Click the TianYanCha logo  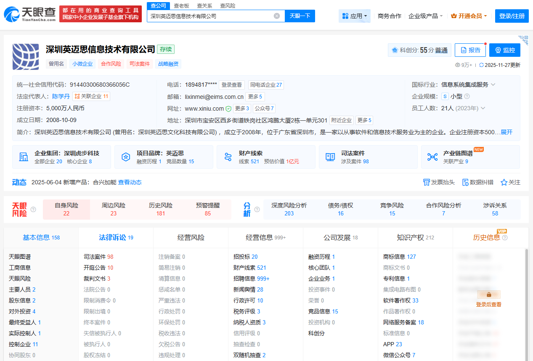coord(30,14)
